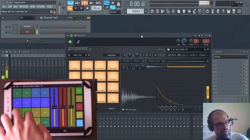The height and width of the screenshot is (140, 250).
Task: Click the speech bubble icon in toolbar
Action: pyautogui.click(x=239, y=11)
